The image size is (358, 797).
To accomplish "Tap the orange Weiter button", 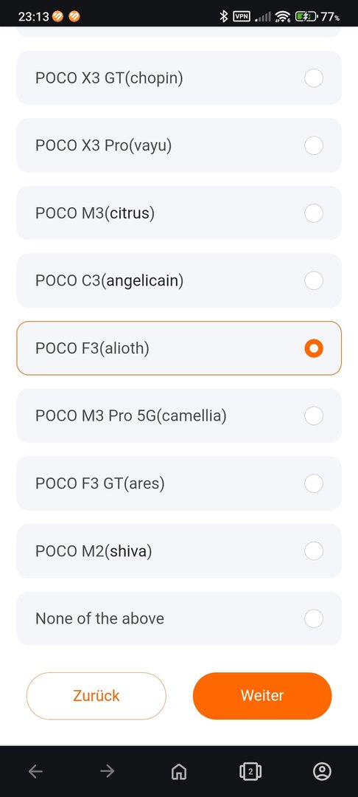I will pyautogui.click(x=262, y=696).
